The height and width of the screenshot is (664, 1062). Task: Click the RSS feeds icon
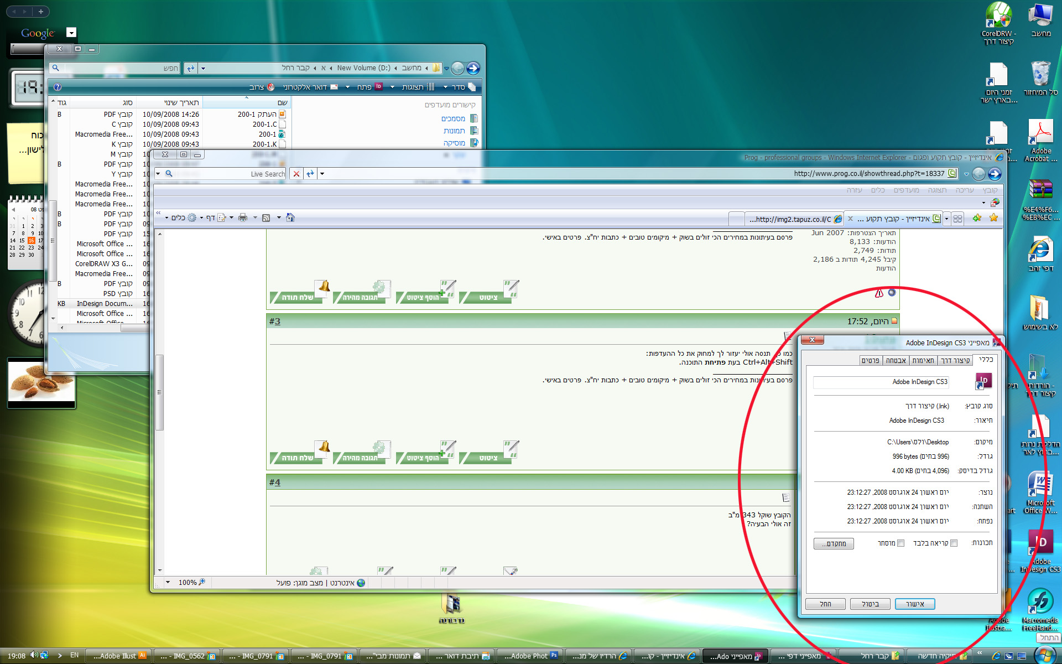(266, 217)
